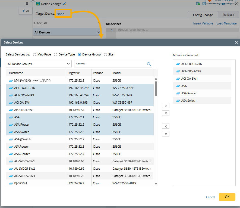The width and height of the screenshot is (240, 208).
Task: Switch to the Rollback tab
Action: 228,15
